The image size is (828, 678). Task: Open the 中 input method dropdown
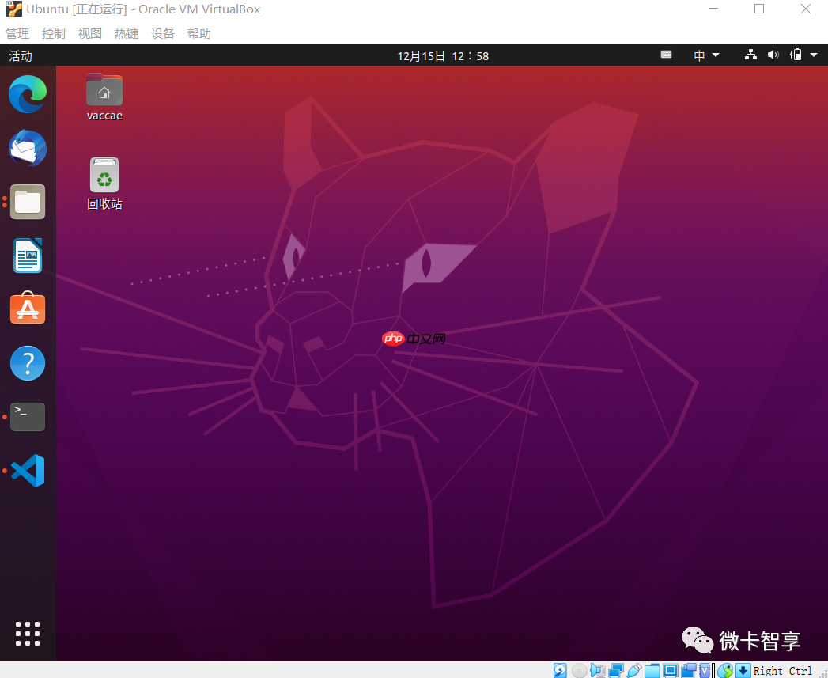click(x=704, y=55)
